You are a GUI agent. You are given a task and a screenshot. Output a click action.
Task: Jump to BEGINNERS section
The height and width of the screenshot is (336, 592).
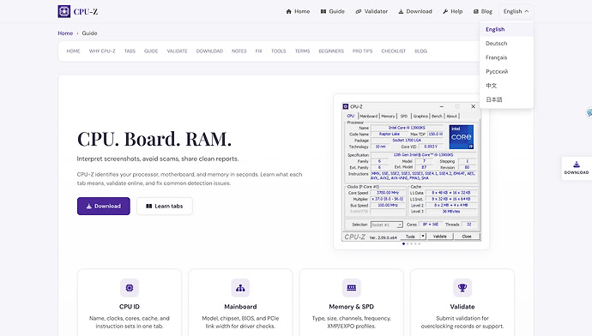click(x=331, y=51)
